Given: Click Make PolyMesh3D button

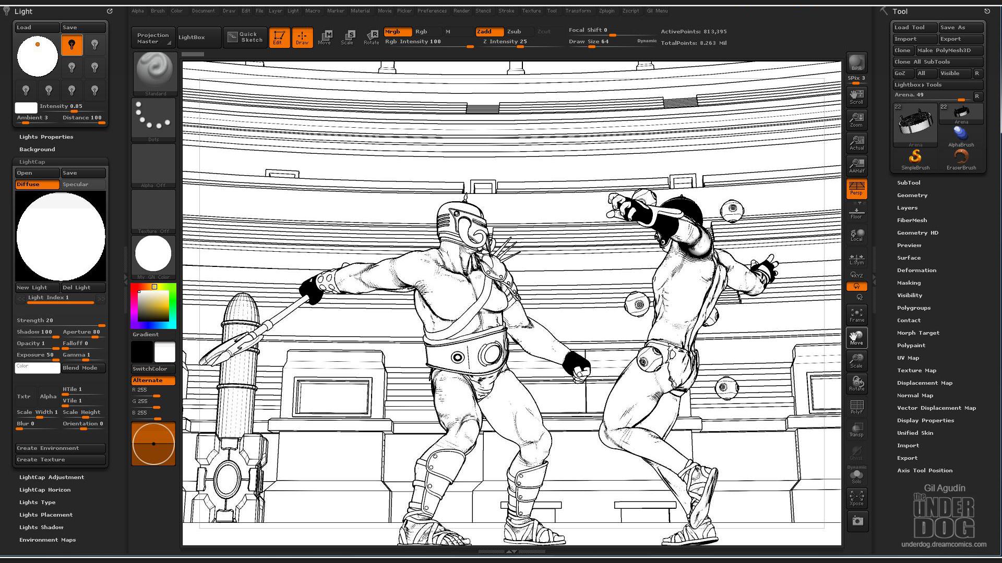Looking at the screenshot, I should point(949,51).
